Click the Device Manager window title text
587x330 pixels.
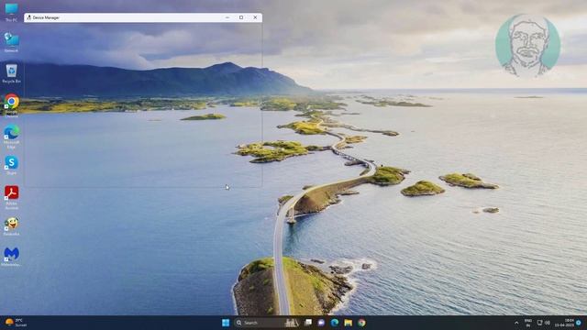click(46, 17)
